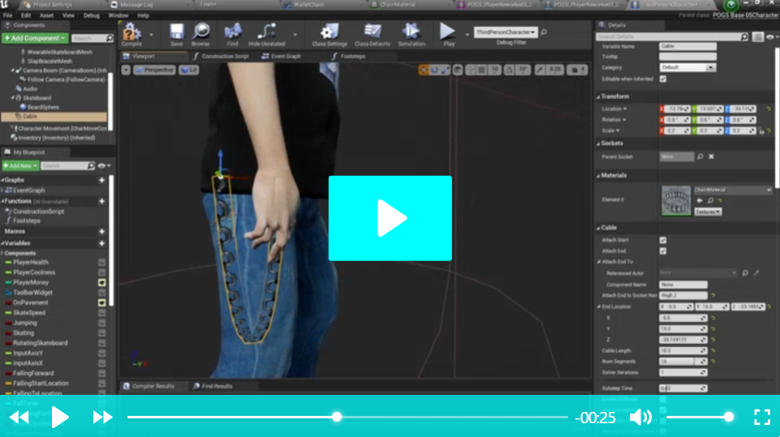Toggle Attach End checkbox
Viewport: 780px width, 437px height.
[x=662, y=251]
